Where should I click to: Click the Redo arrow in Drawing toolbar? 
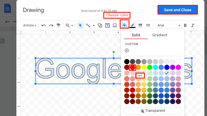tap(51, 25)
